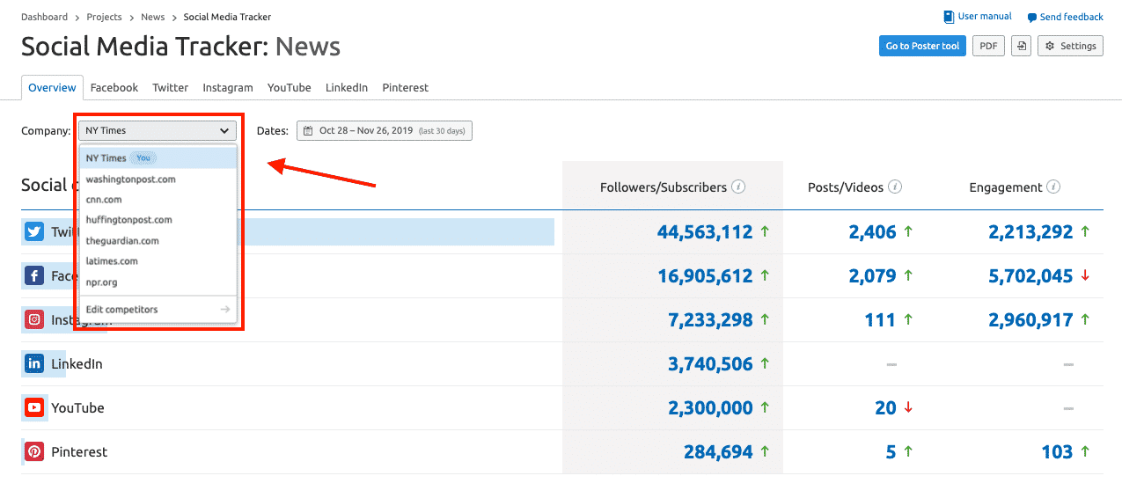Open the date range picker Oct 28 – Nov 26
The image size is (1122, 498).
tap(385, 131)
